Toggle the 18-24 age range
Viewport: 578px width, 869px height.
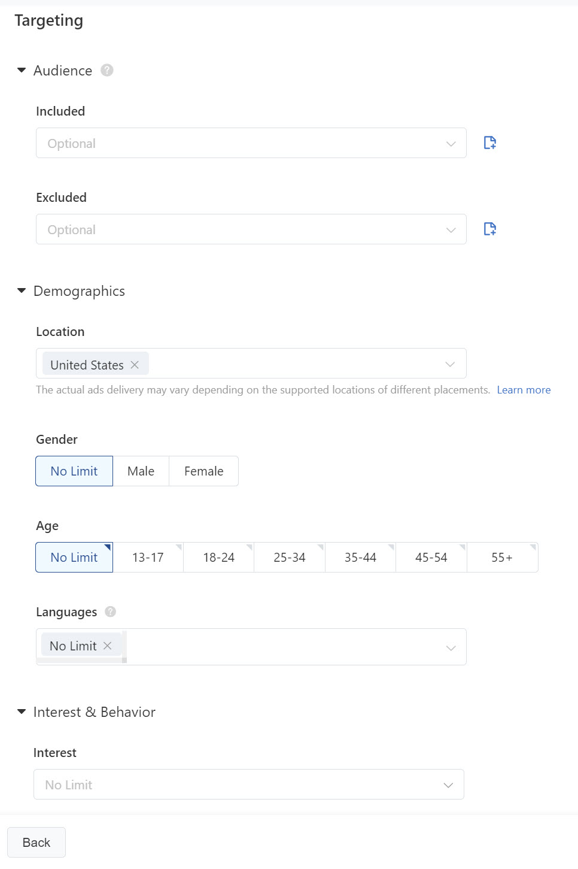coord(218,558)
